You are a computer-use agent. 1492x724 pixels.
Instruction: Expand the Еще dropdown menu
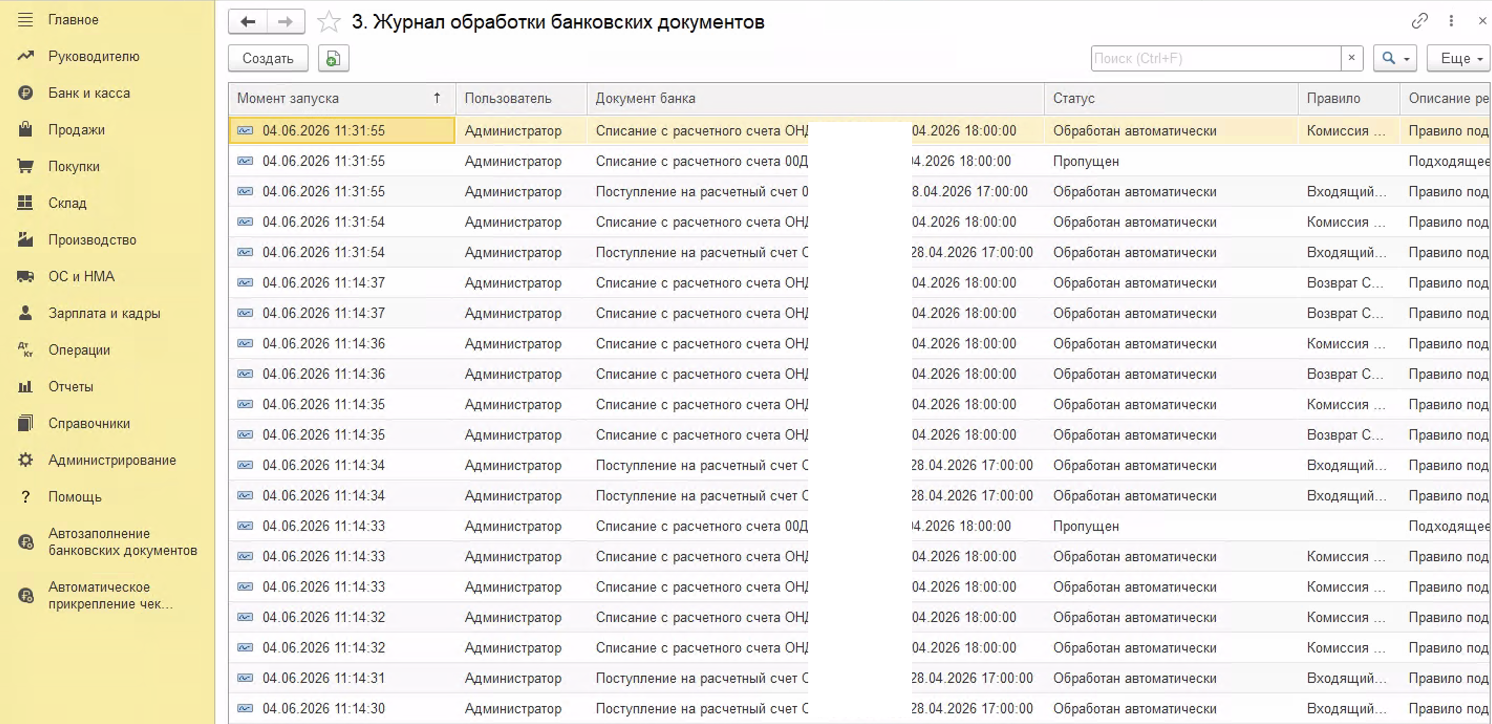(1458, 59)
